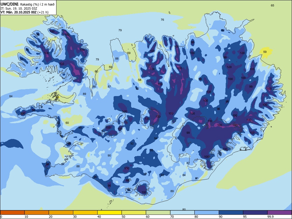This screenshot has height=219, width=292.
Task: Click the '92' value in the northeast peninsula
Action: [223, 30]
